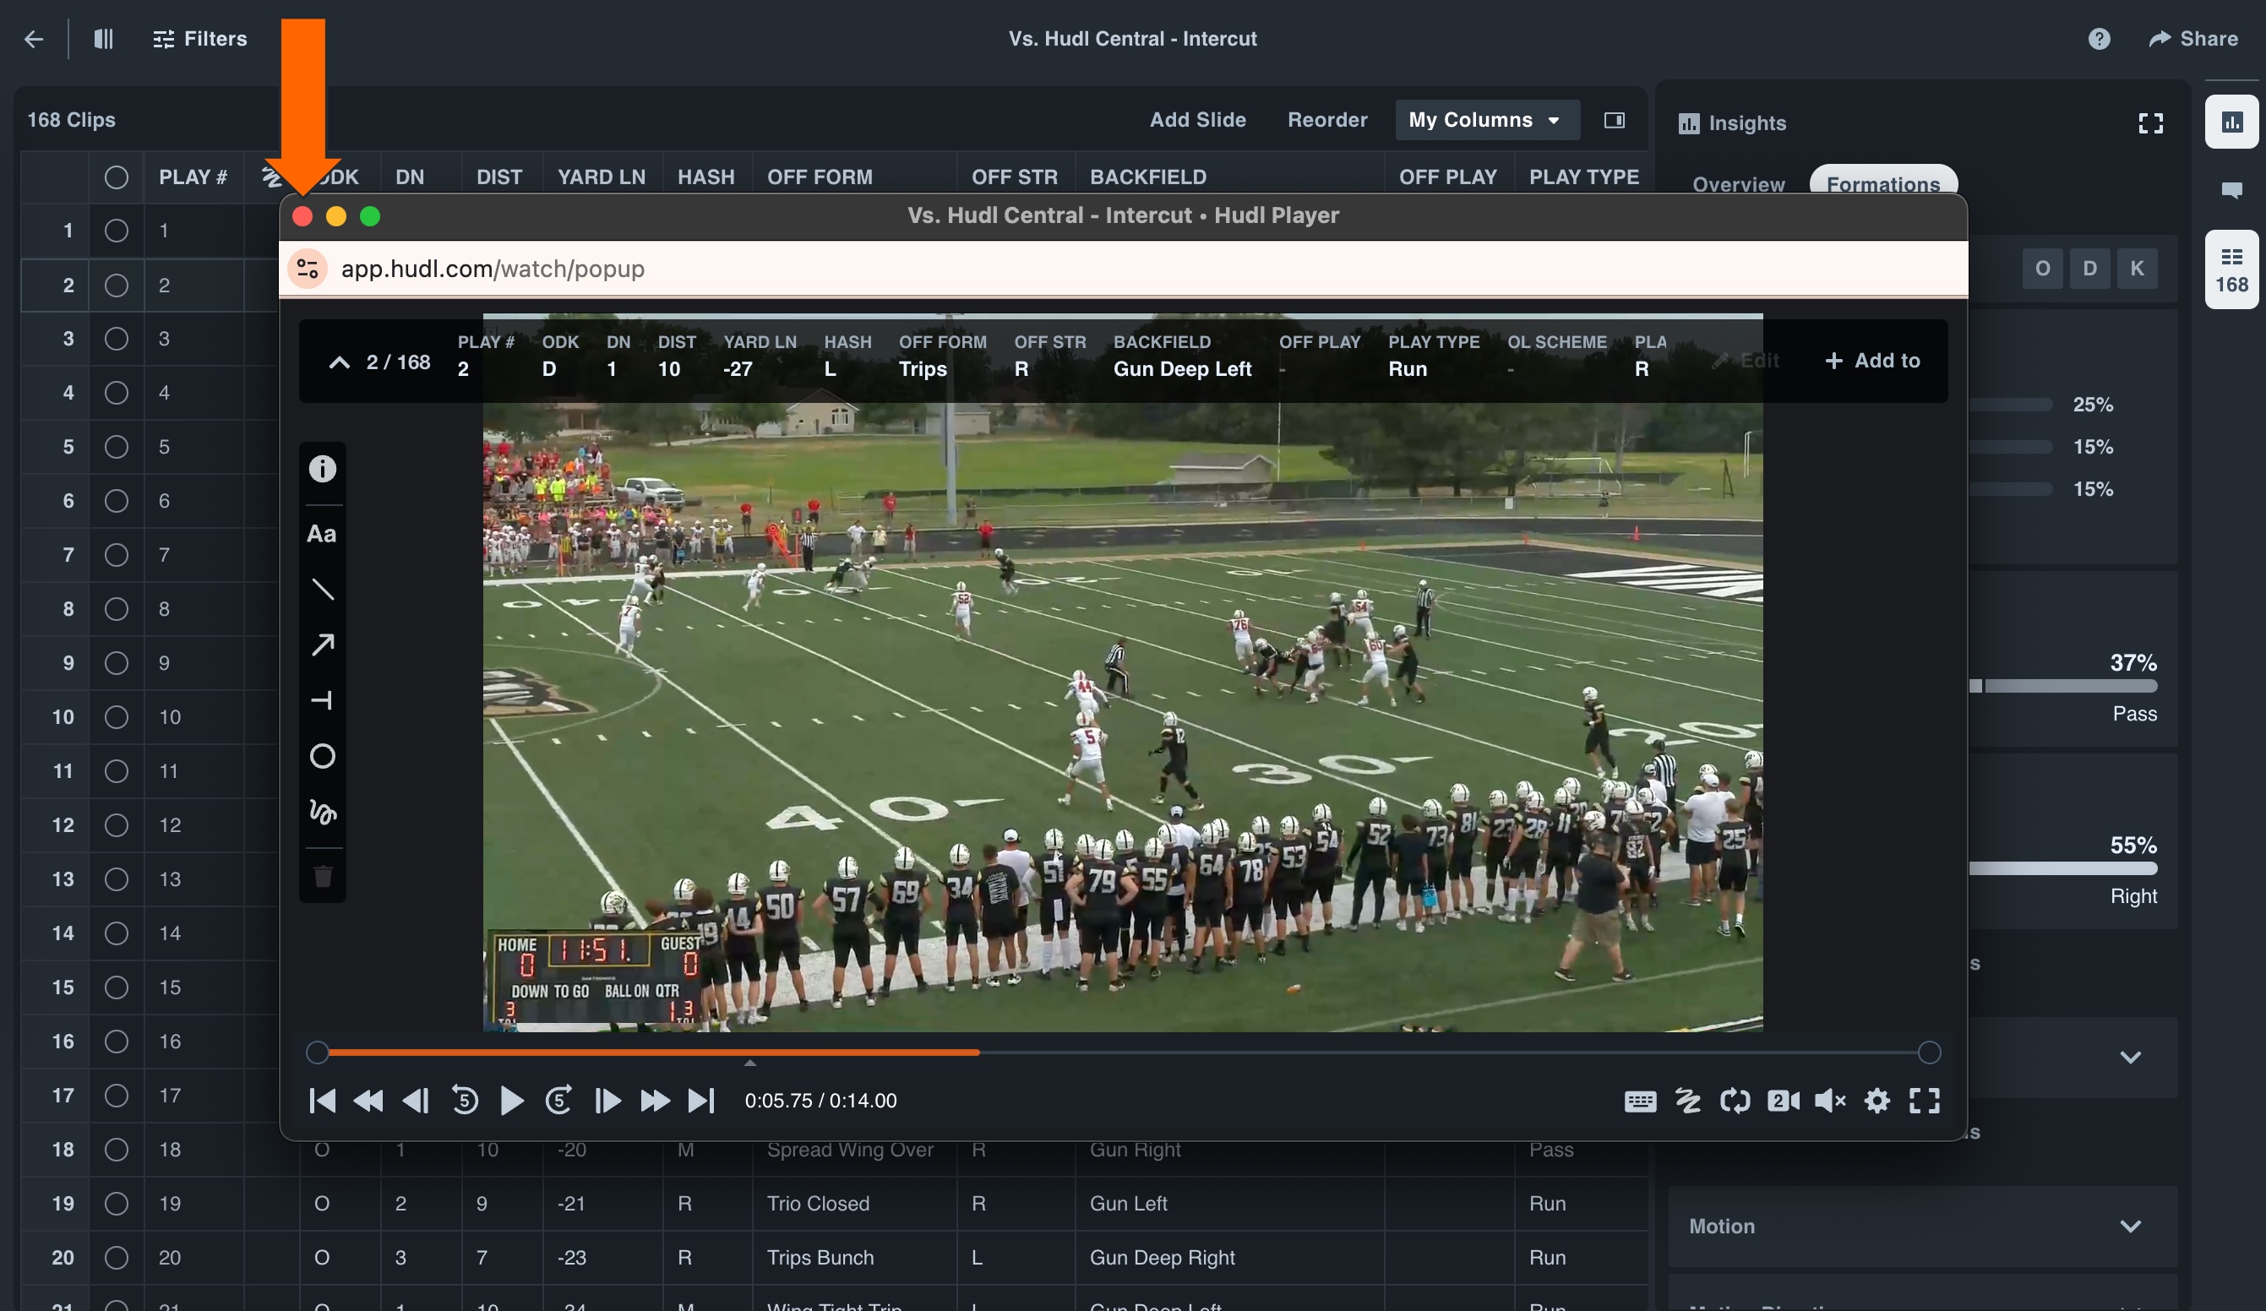This screenshot has width=2266, height=1311.
Task: Open the Filters panel
Action: pyautogui.click(x=199, y=39)
